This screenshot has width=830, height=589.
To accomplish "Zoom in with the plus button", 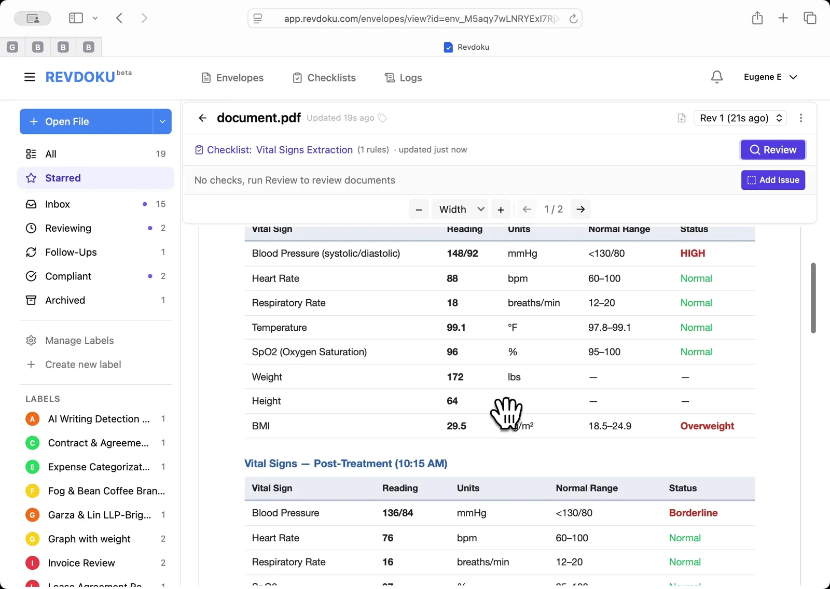I will tap(501, 209).
